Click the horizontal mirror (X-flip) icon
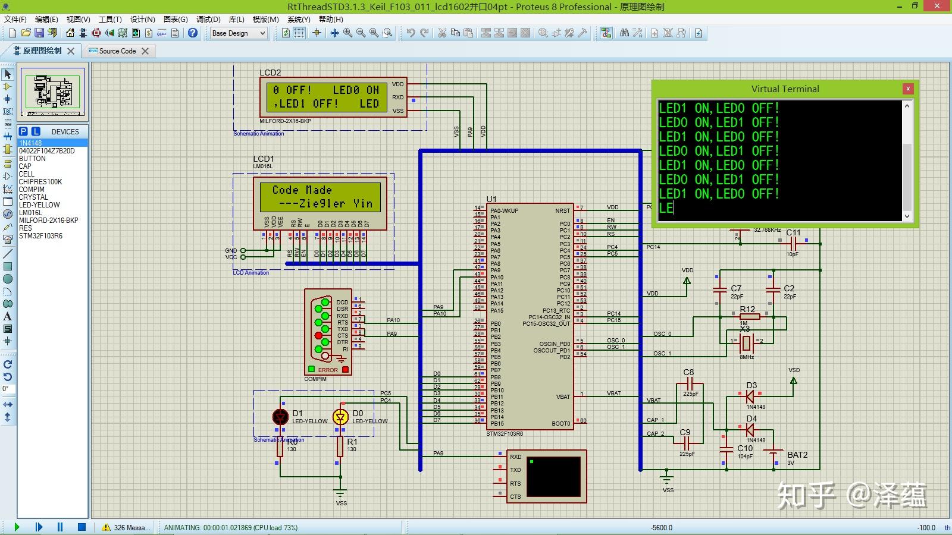This screenshot has height=535, width=952. [8, 405]
